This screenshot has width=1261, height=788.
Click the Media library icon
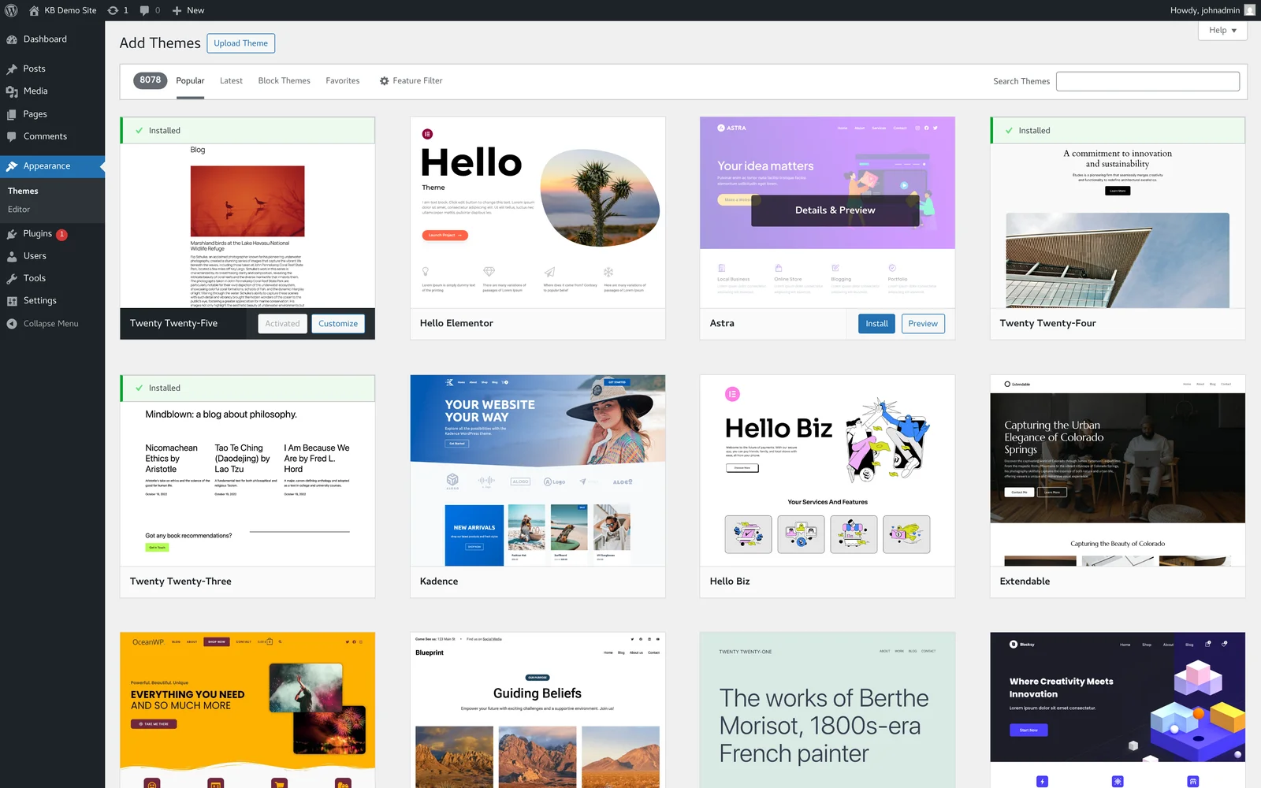pos(12,91)
